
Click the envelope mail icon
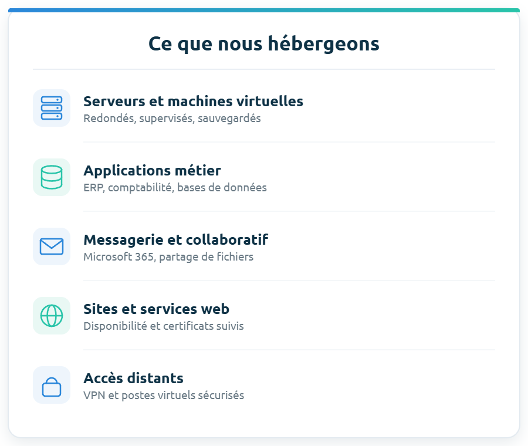tap(52, 246)
